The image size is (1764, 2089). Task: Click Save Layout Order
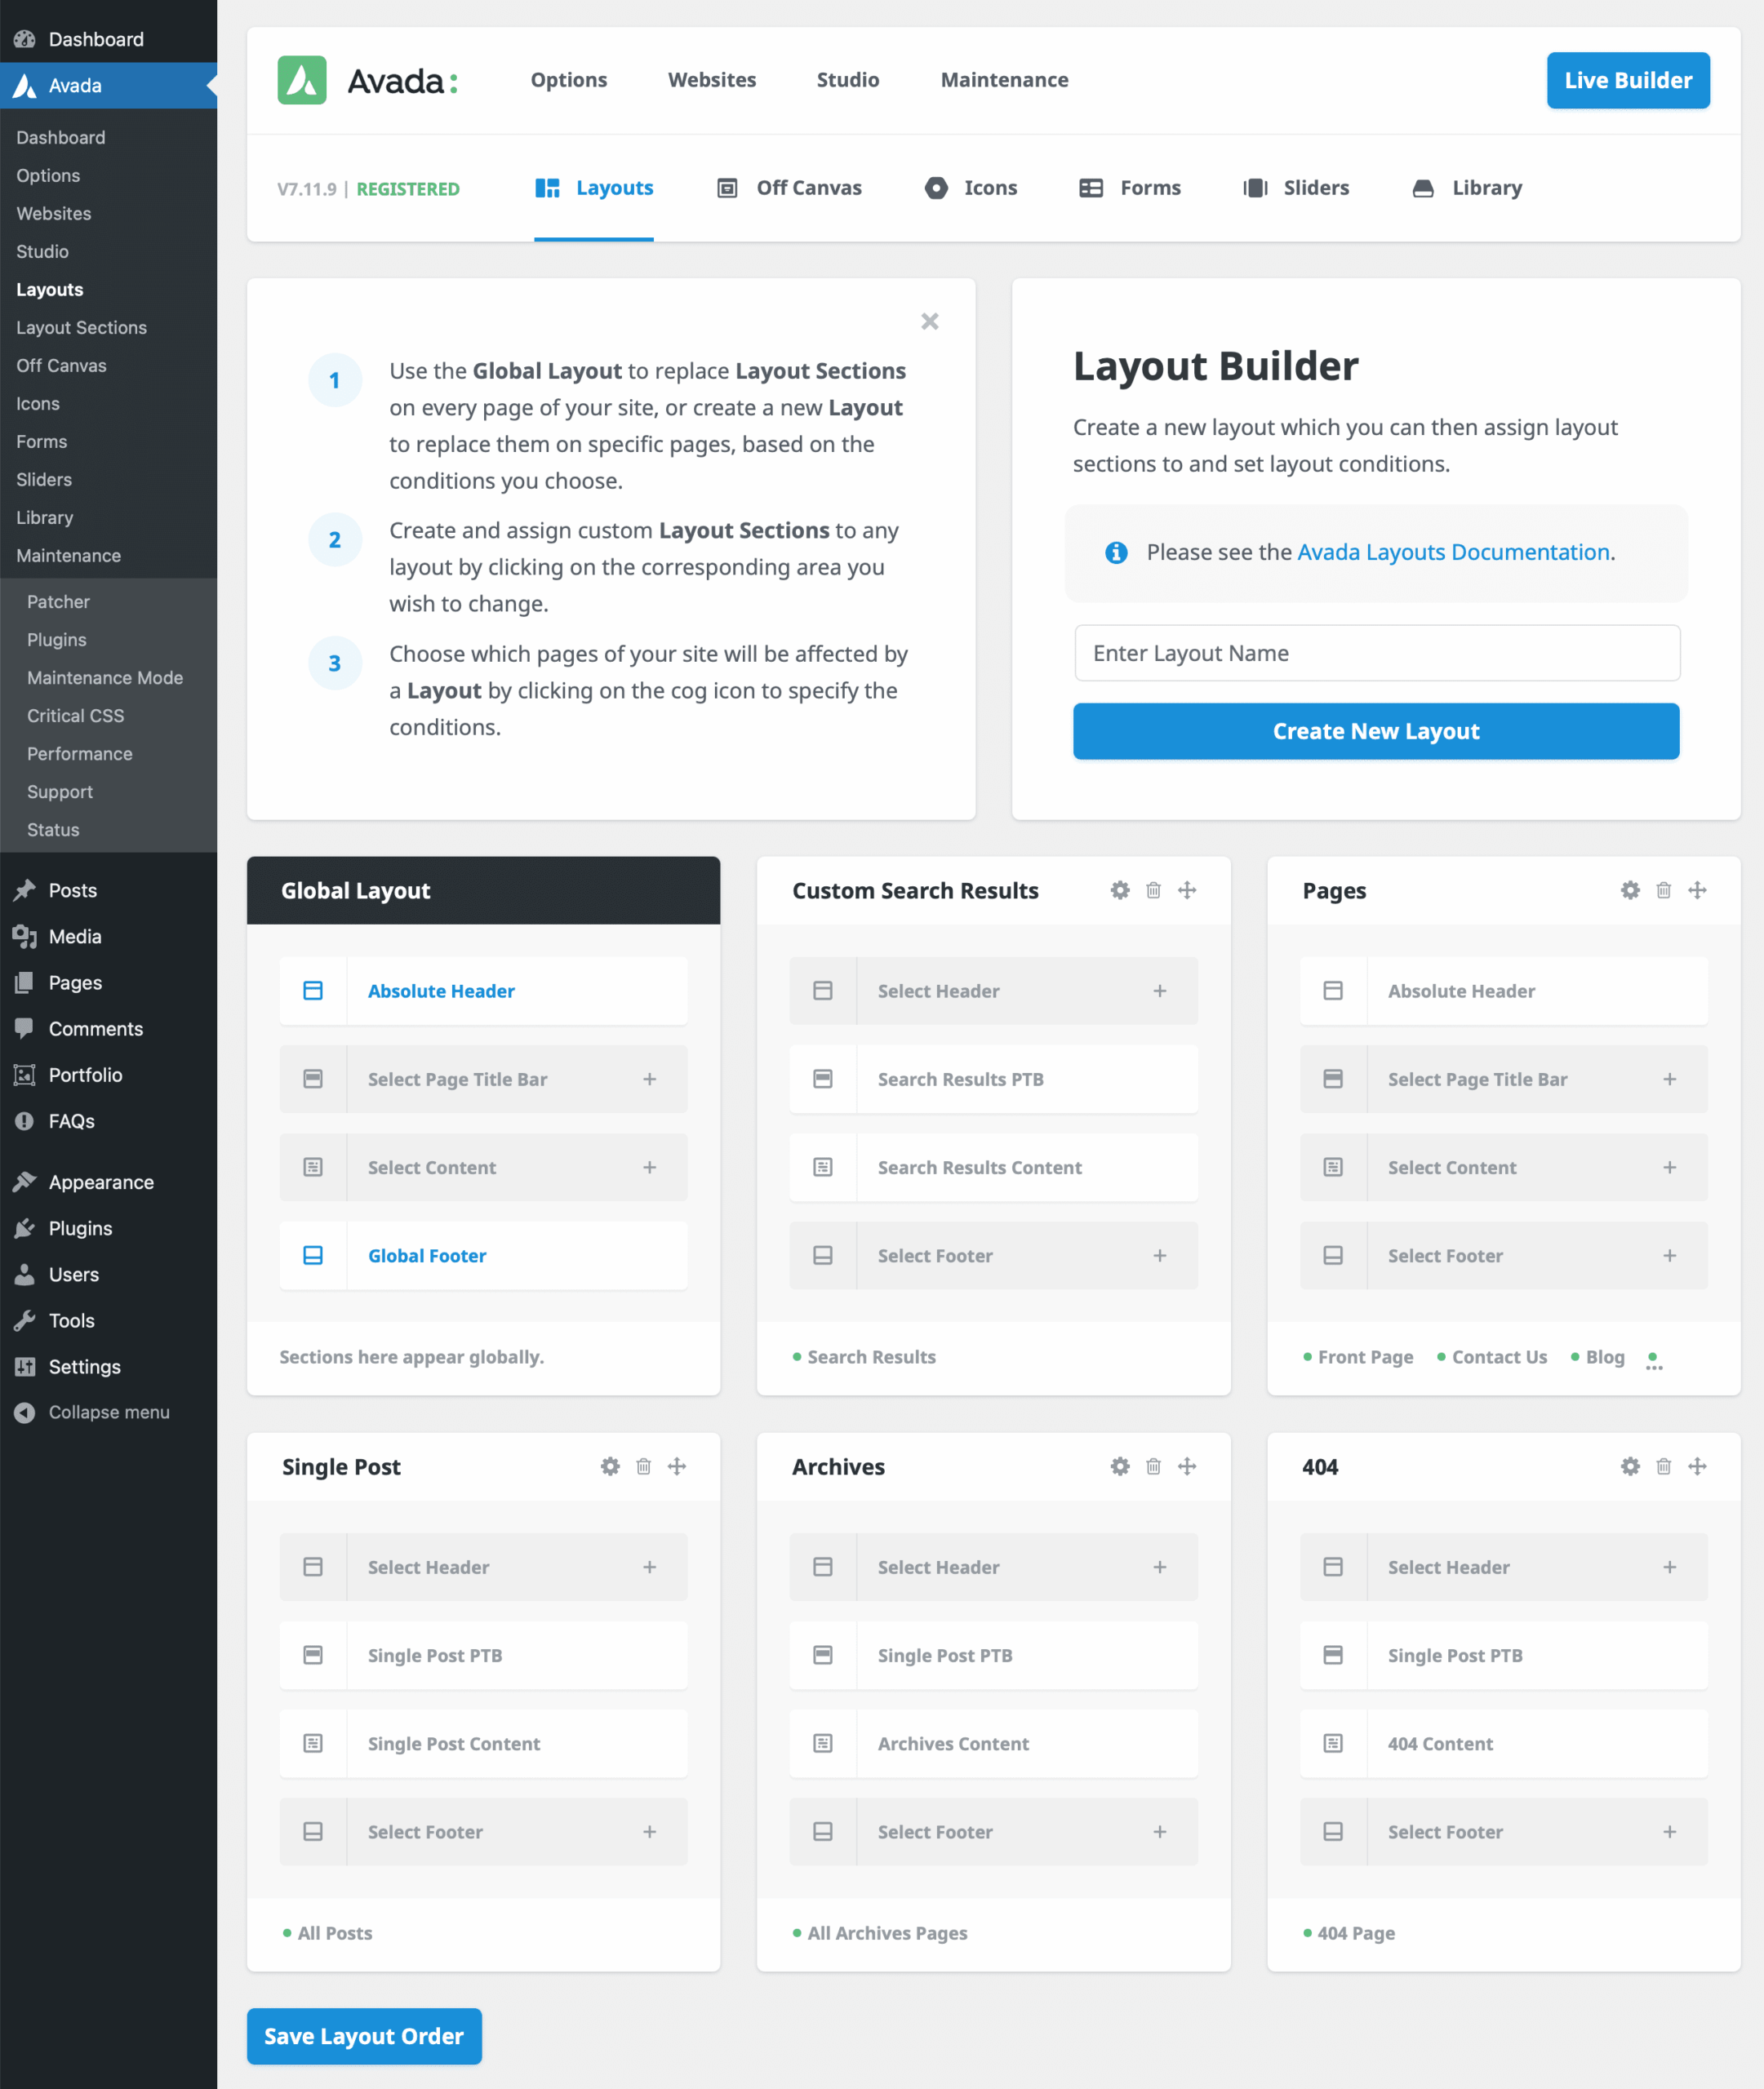point(364,2036)
